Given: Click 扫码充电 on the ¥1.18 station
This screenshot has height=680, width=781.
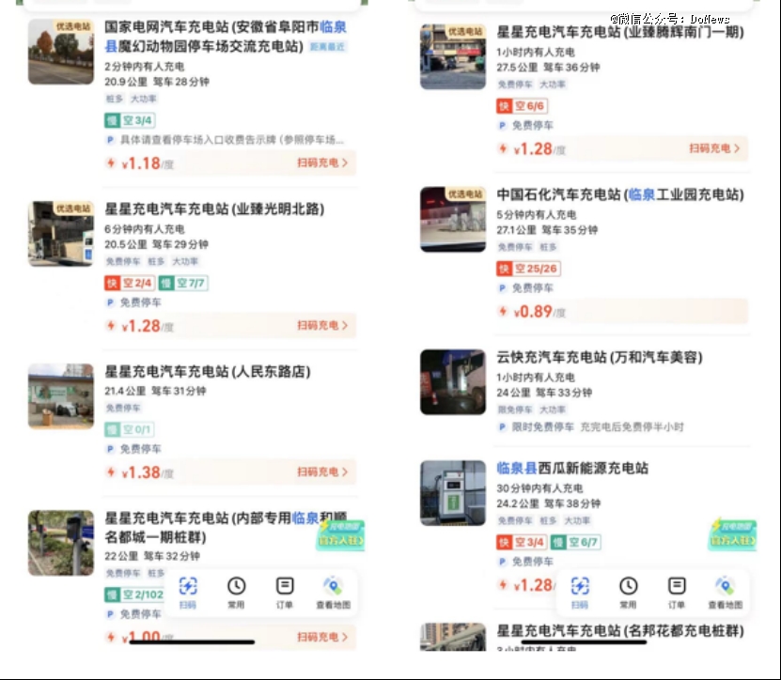Looking at the screenshot, I should pos(322,162).
